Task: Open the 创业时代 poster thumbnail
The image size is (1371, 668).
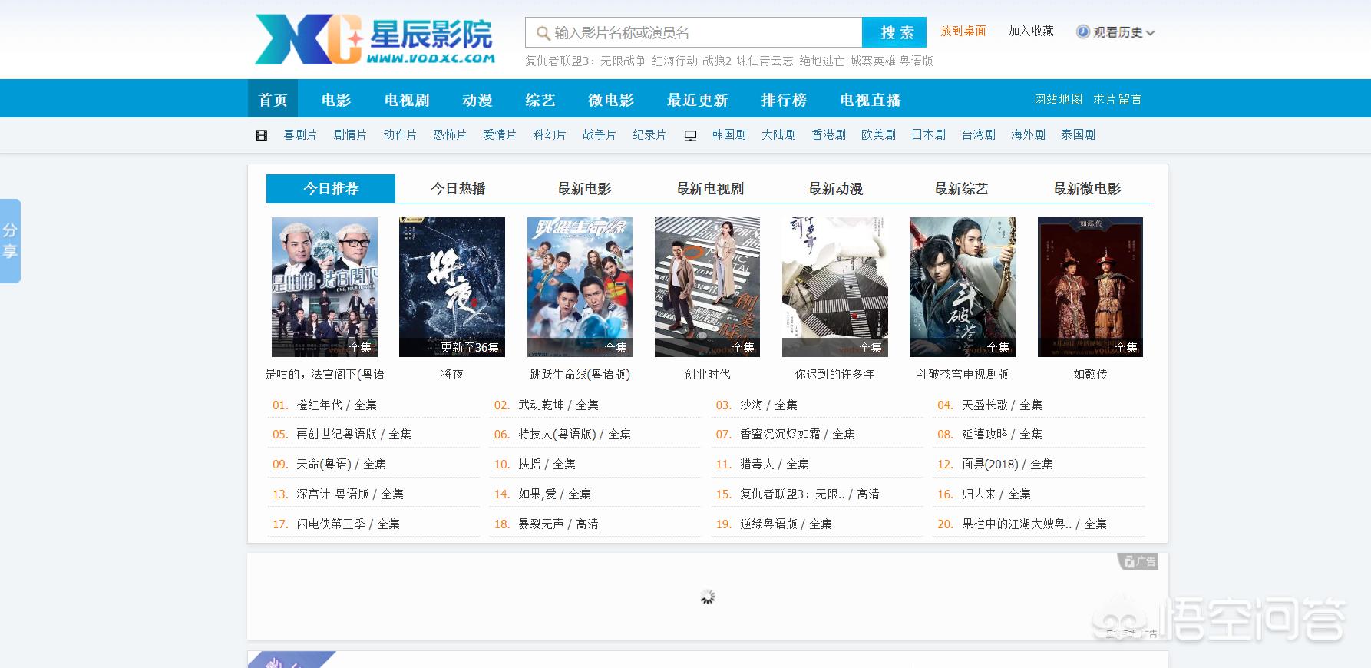Action: (x=707, y=287)
